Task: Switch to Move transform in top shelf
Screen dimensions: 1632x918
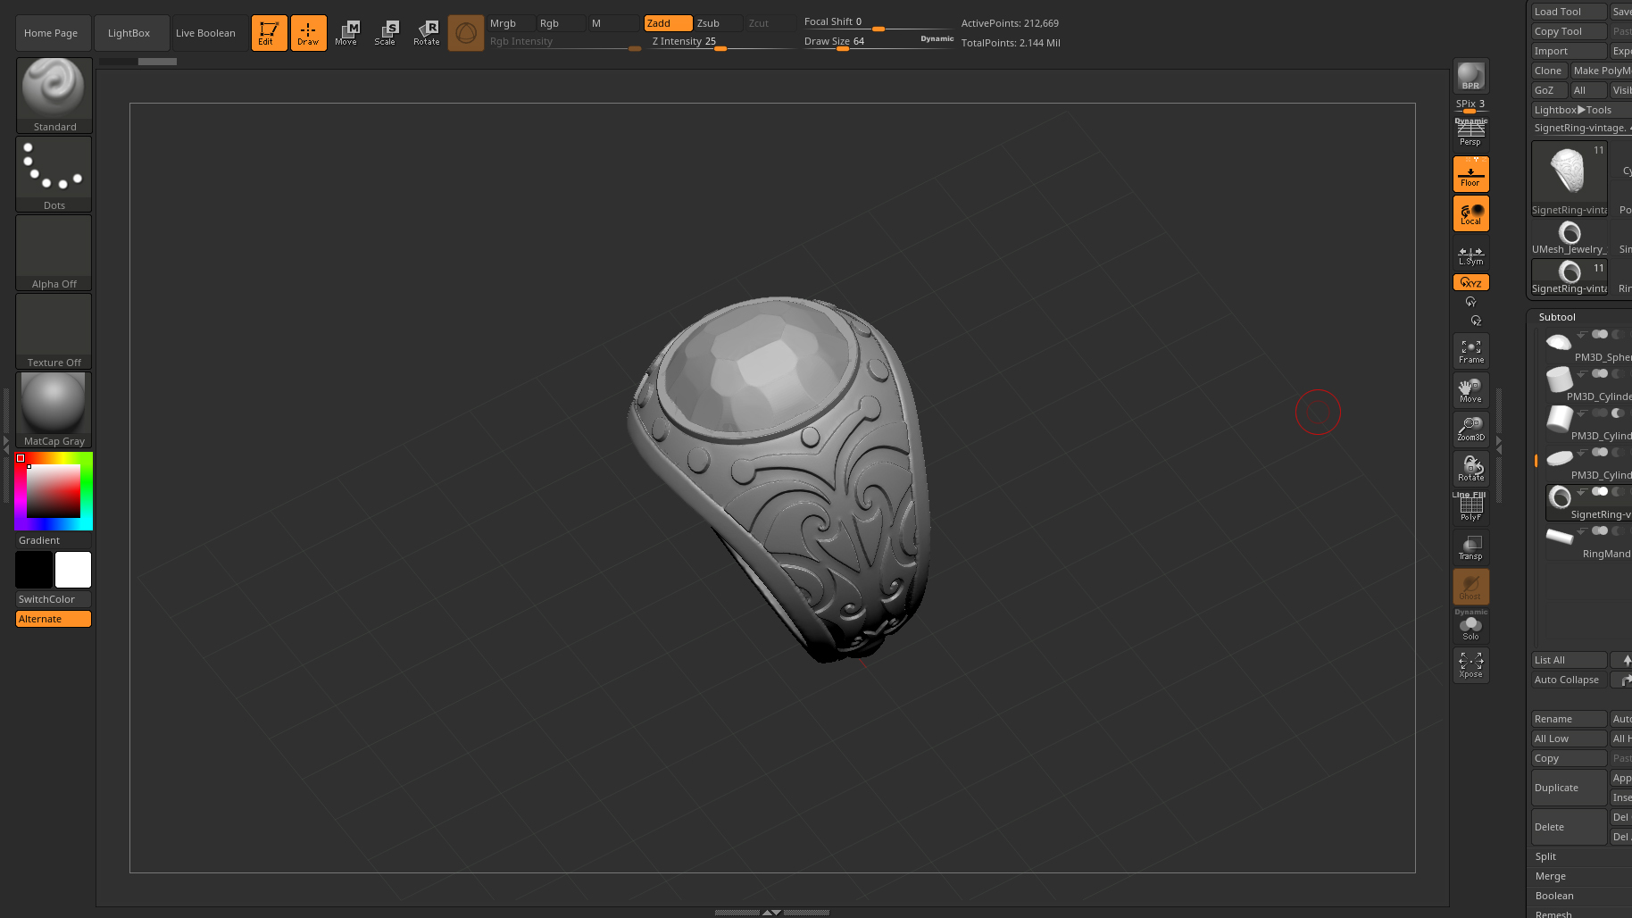Action: point(346,33)
